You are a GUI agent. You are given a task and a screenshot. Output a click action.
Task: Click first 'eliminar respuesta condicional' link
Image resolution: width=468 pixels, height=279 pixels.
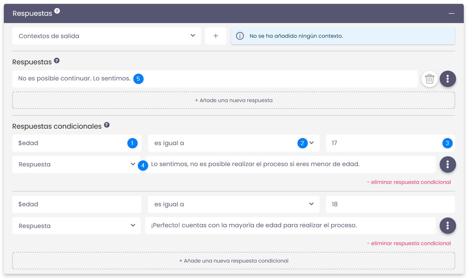[408, 182]
